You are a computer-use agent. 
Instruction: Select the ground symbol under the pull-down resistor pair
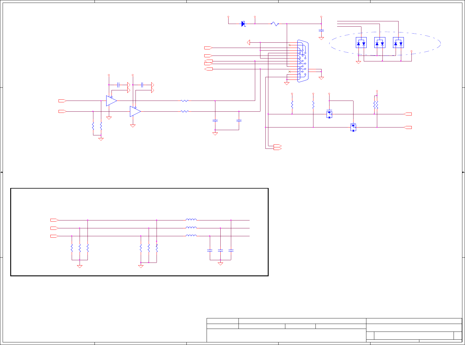[x=101, y=139]
